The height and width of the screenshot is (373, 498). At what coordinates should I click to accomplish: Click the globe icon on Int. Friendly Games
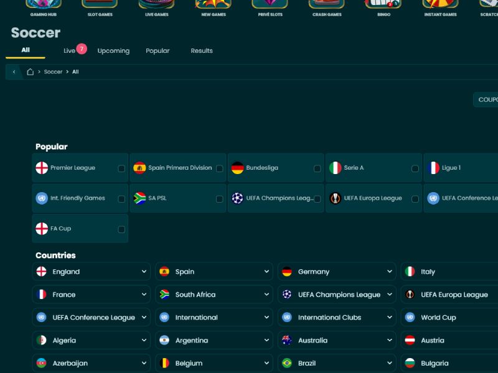pos(42,198)
